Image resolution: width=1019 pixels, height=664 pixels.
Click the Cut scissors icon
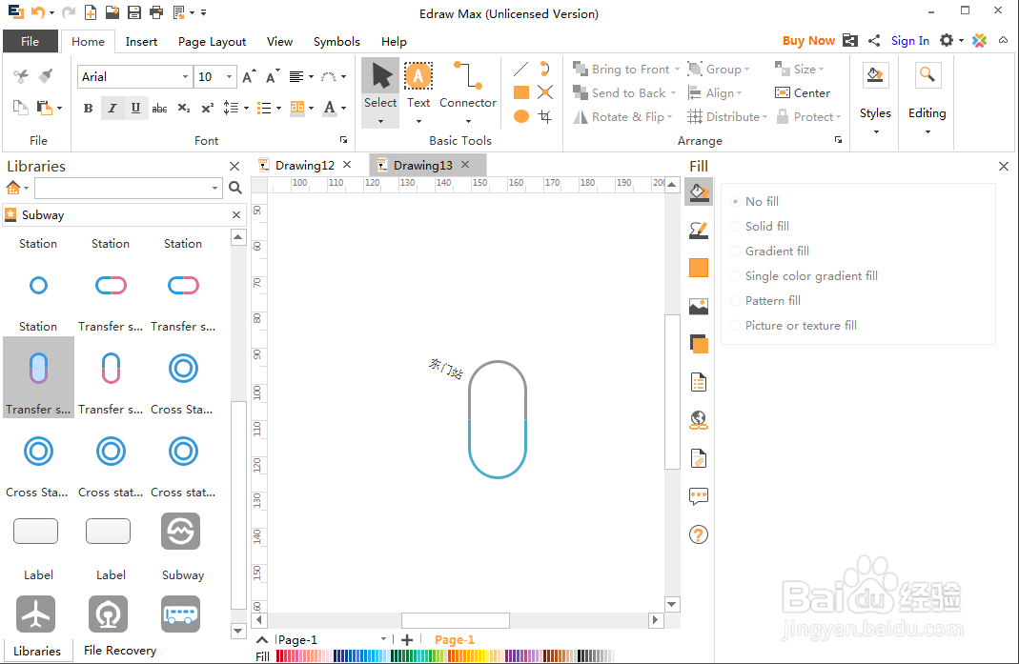click(21, 76)
